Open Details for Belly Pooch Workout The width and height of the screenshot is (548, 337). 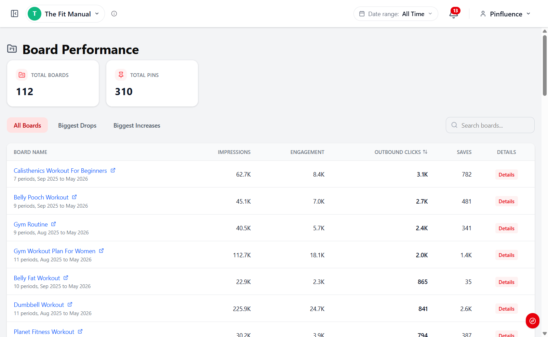(506, 201)
